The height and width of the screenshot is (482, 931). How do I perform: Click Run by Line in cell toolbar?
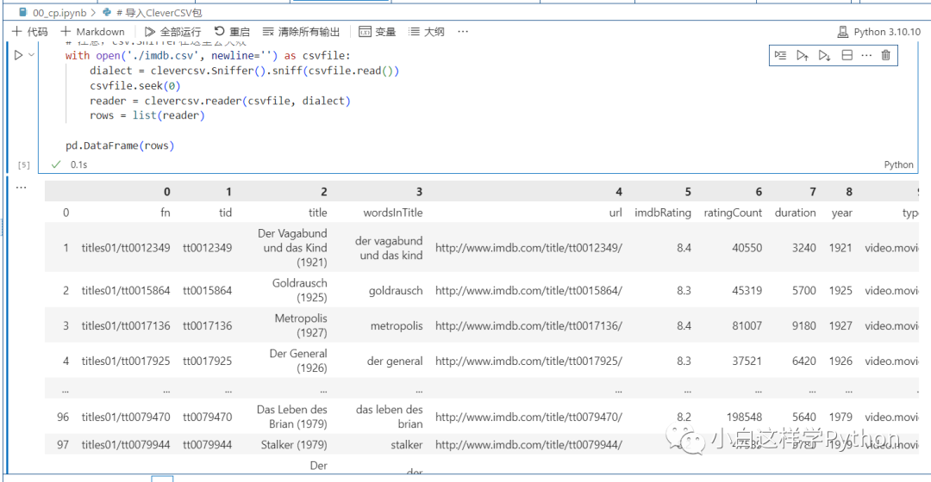(x=780, y=56)
